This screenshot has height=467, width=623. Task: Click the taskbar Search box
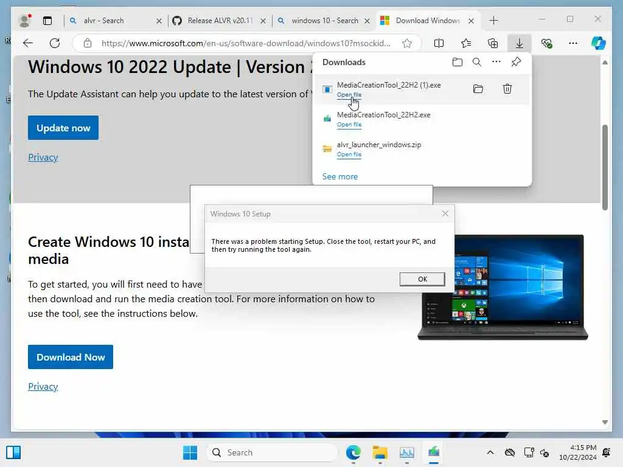pos(272,452)
